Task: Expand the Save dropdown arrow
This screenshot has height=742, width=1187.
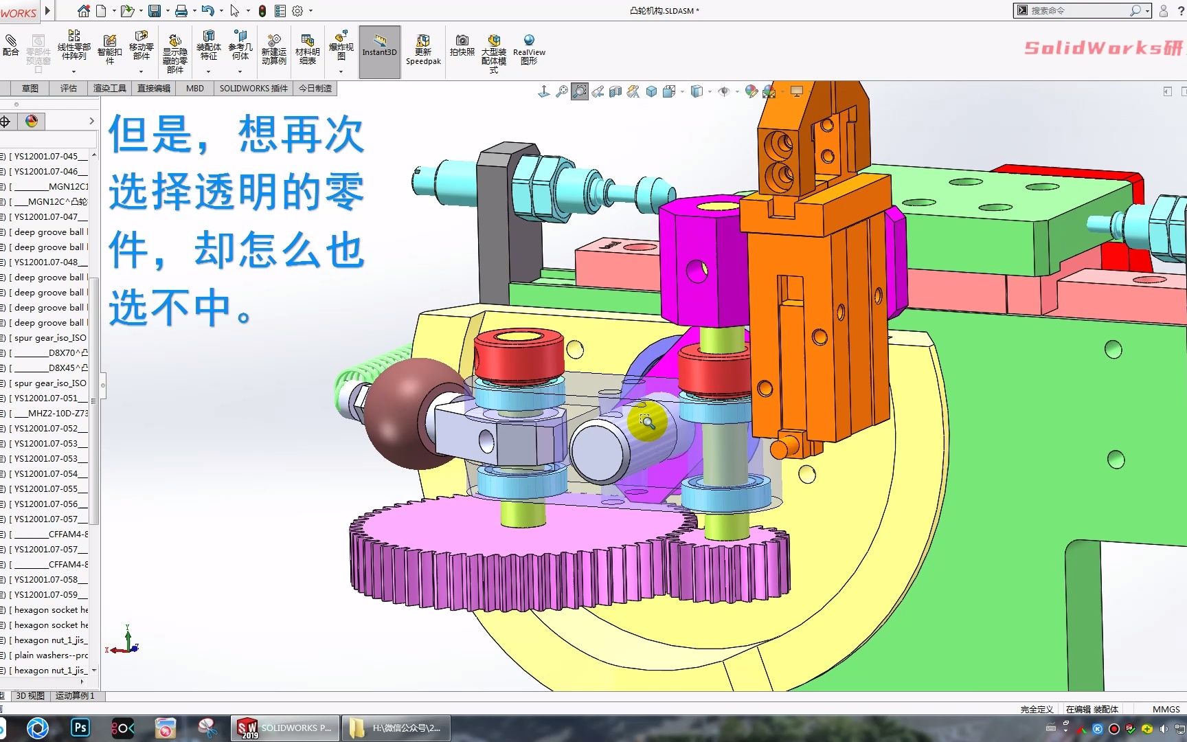Action: click(168, 11)
